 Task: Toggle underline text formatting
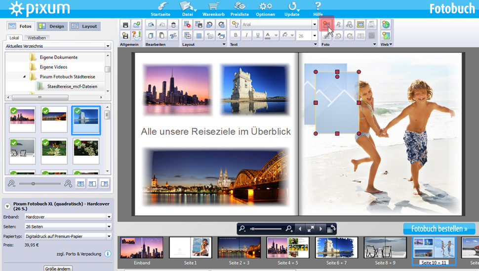257,35
